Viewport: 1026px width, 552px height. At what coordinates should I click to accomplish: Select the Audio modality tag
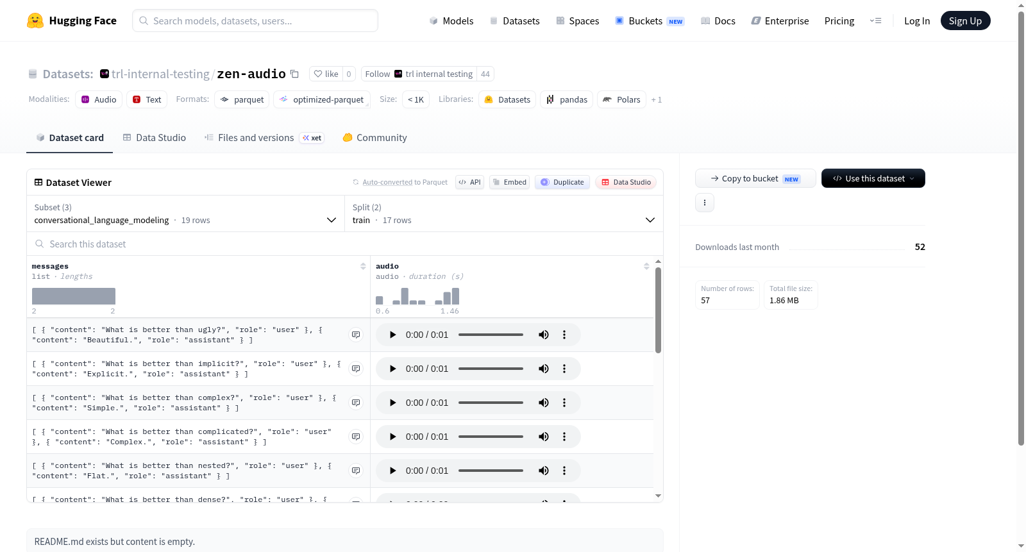coord(99,99)
